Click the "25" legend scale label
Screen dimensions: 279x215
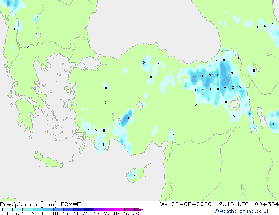(85, 213)
